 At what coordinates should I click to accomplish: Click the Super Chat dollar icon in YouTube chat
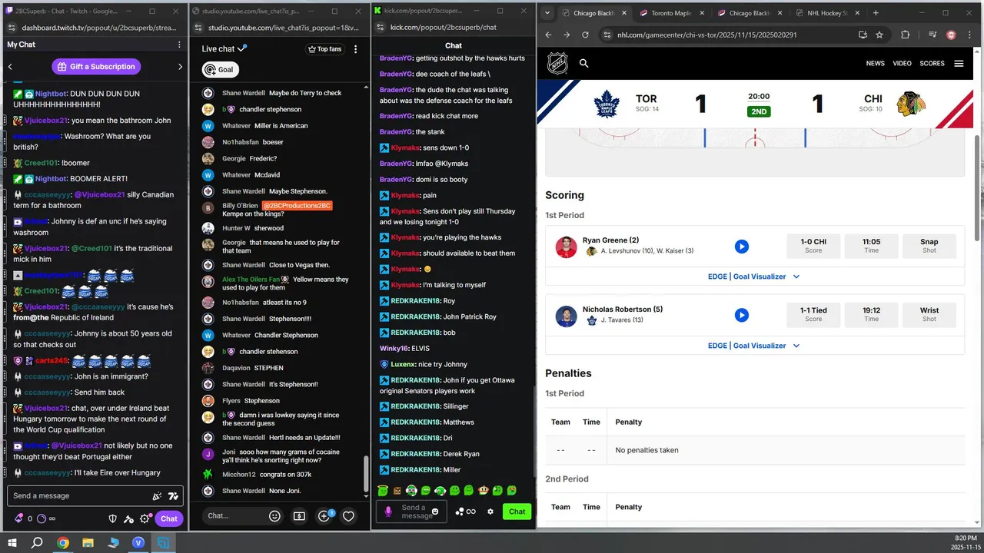click(x=299, y=516)
